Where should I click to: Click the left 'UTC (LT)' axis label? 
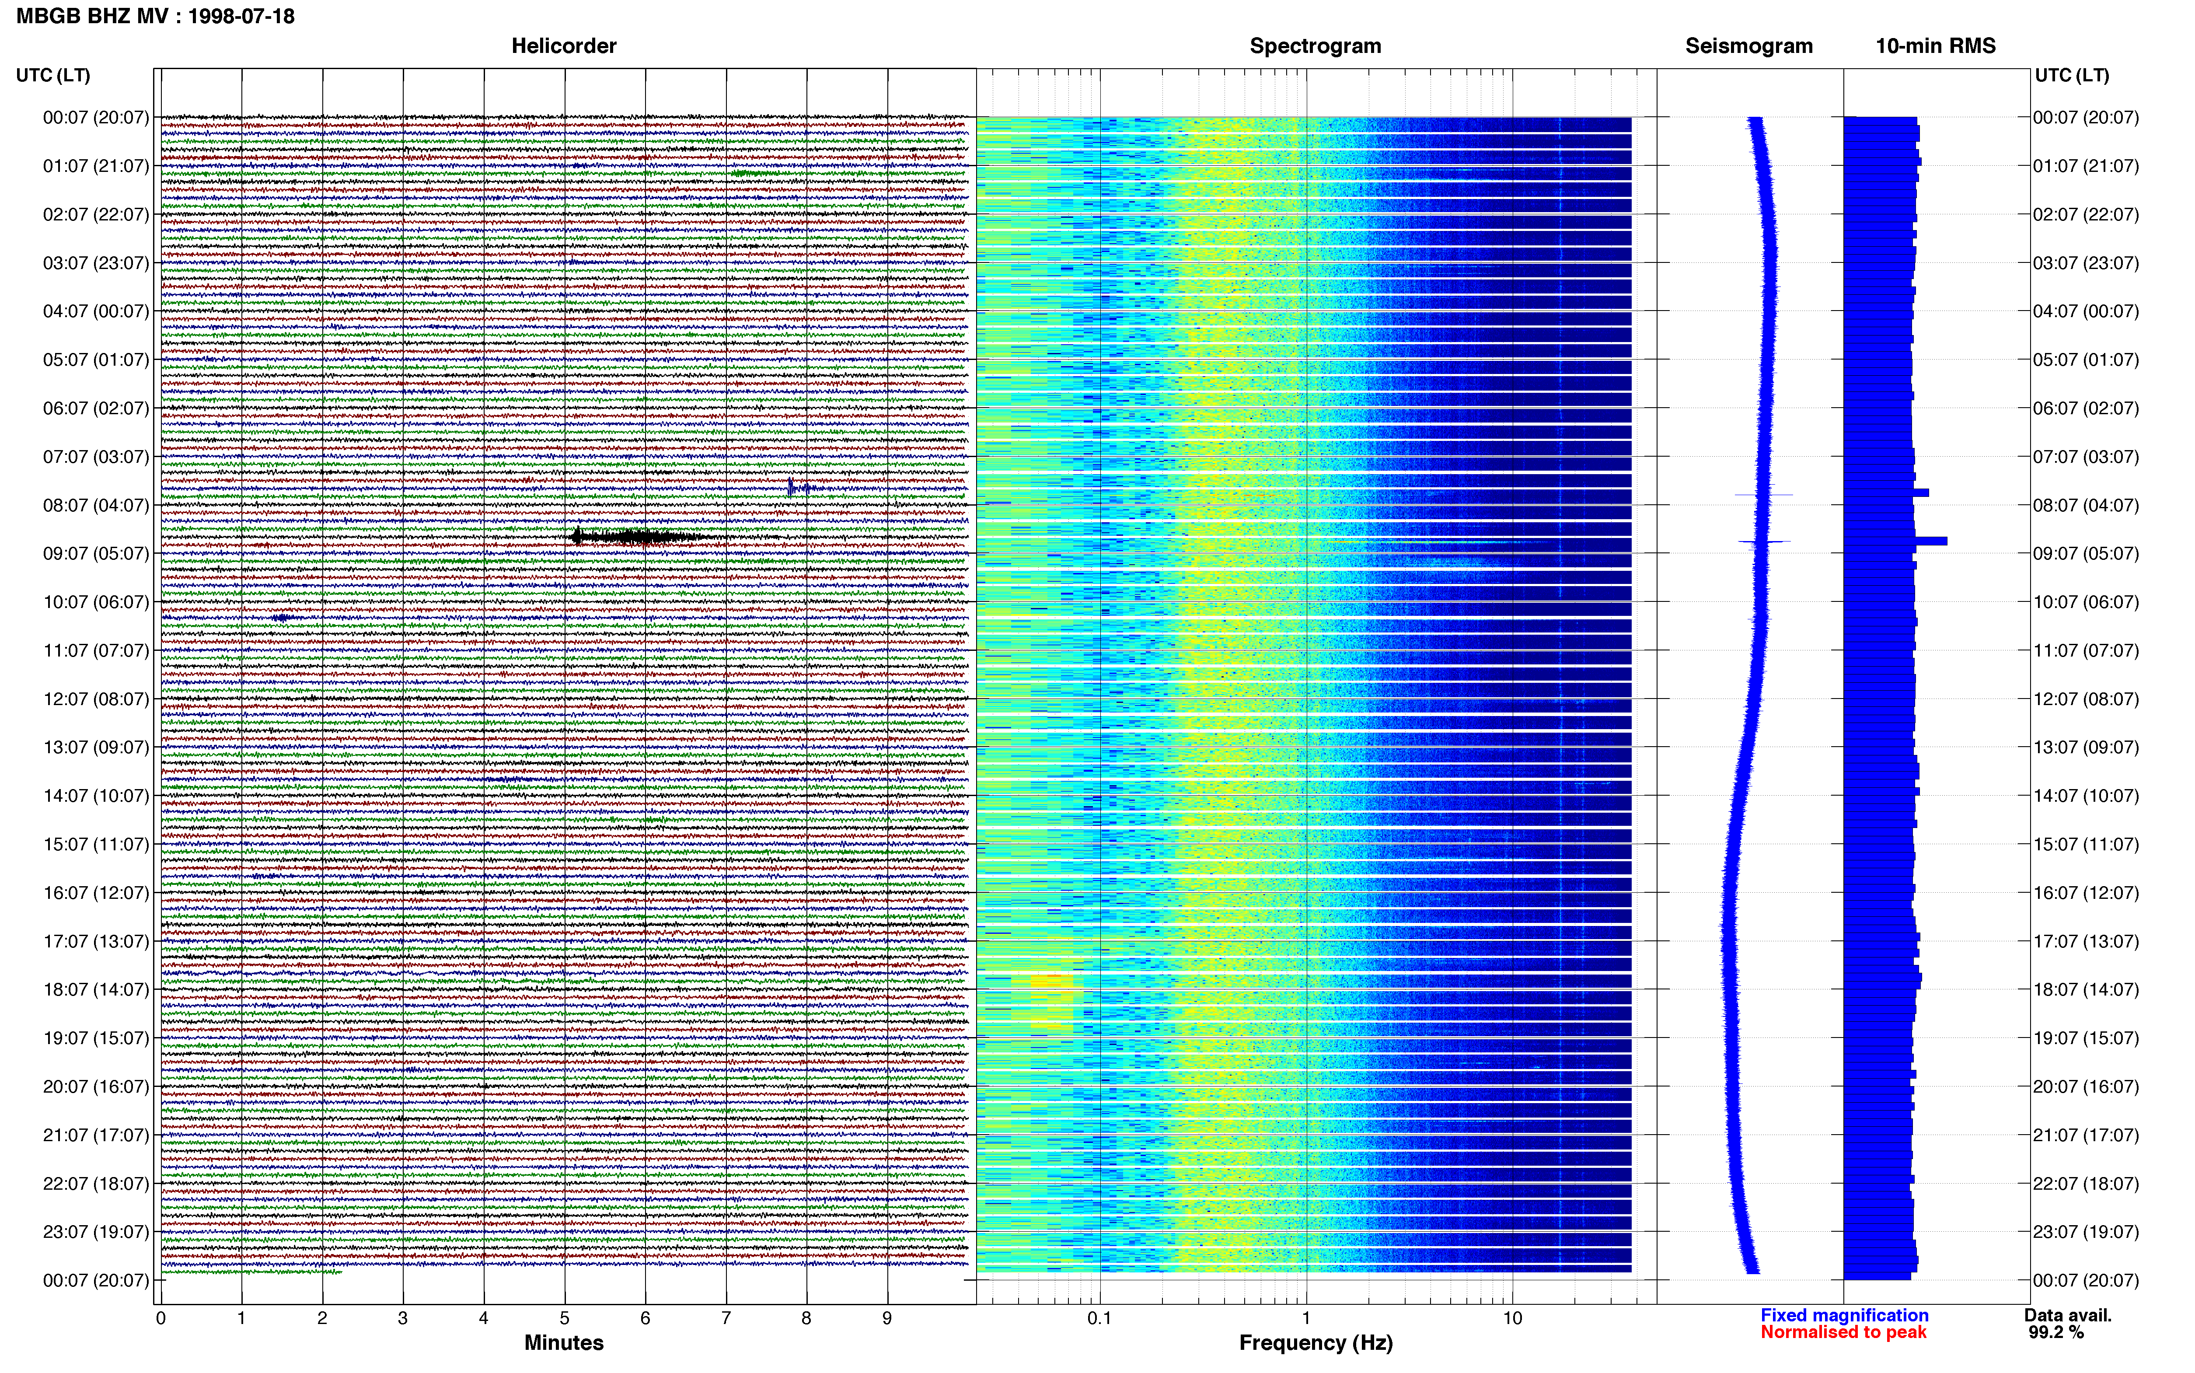[52, 75]
